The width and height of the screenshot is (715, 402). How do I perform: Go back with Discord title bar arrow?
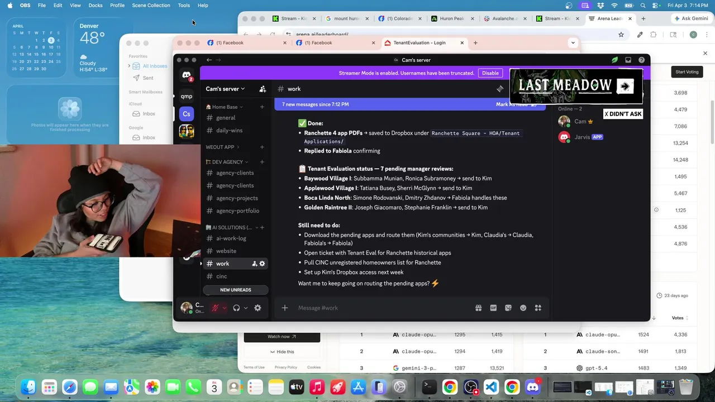tap(209, 60)
